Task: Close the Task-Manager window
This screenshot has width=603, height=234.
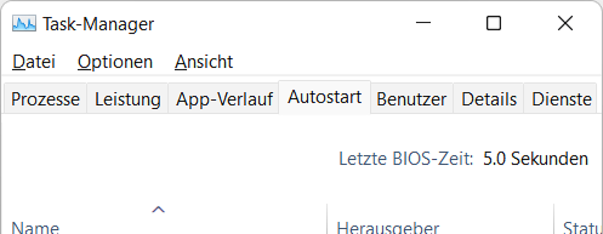Action: (x=565, y=23)
